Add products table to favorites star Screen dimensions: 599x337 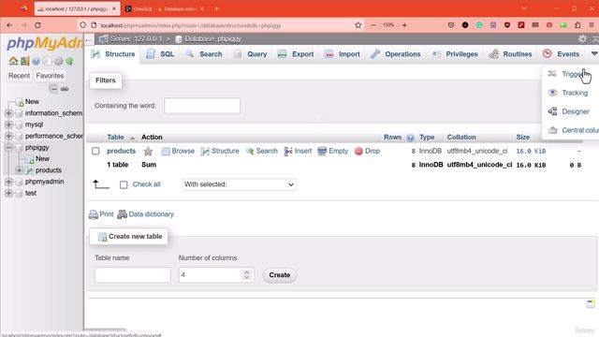(148, 152)
